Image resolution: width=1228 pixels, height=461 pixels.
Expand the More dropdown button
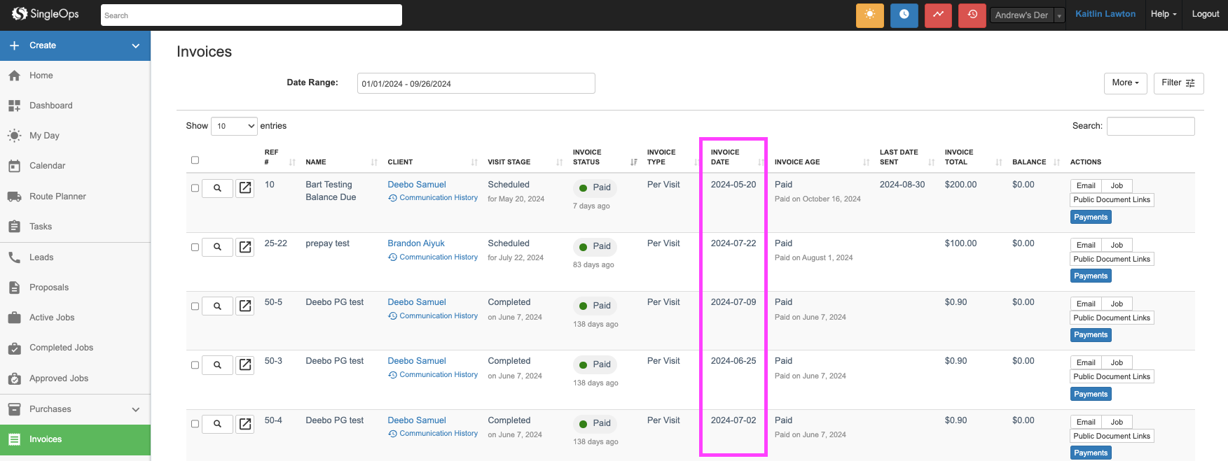pyautogui.click(x=1125, y=83)
